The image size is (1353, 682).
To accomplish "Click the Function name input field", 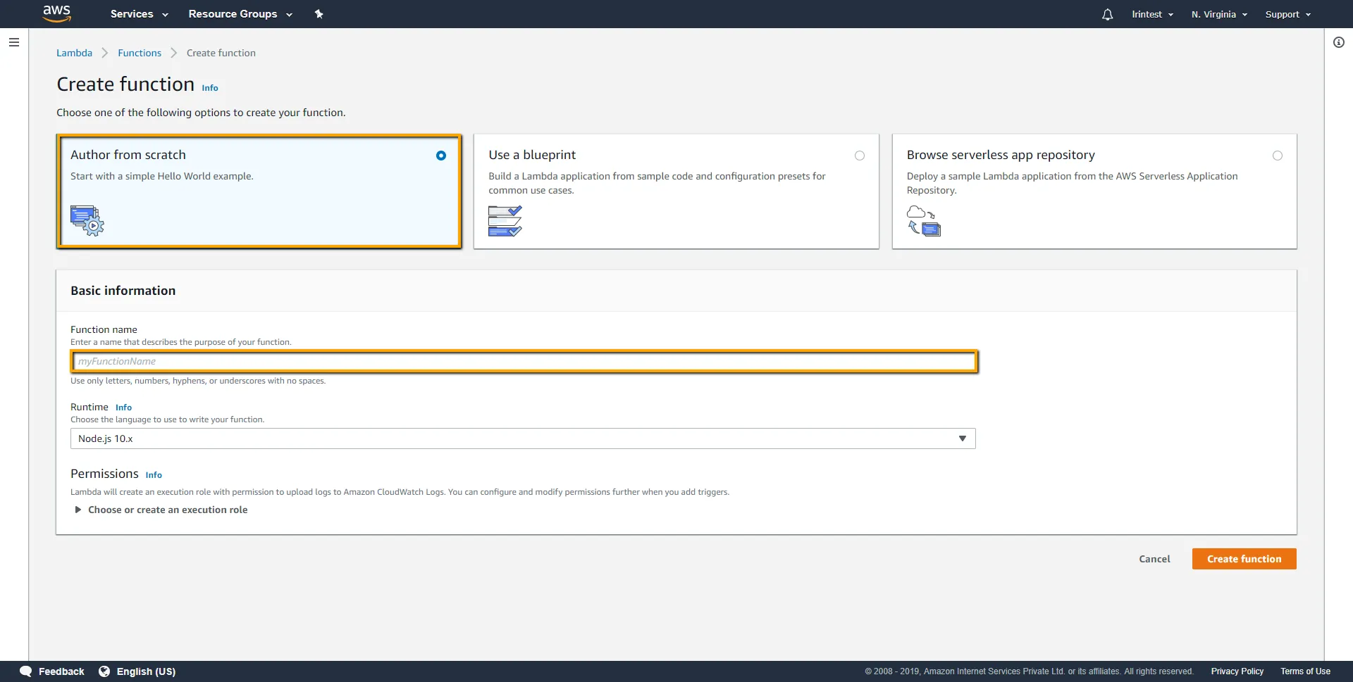I will (524, 362).
